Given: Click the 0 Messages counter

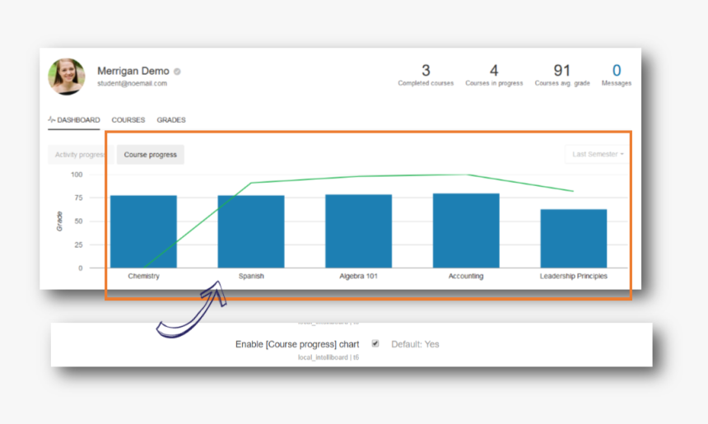Looking at the screenshot, I should pos(617,75).
